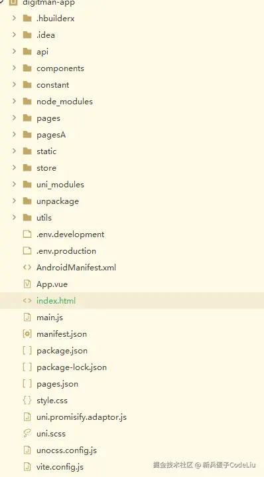The width and height of the screenshot is (264, 477).
Task: Open the style.css file
Action: click(52, 401)
